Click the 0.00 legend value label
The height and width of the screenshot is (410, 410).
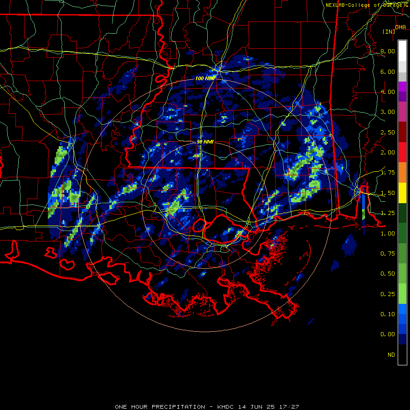[388, 334]
